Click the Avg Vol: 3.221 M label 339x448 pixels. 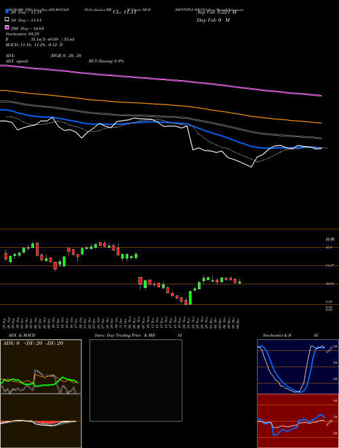pyautogui.click(x=216, y=12)
